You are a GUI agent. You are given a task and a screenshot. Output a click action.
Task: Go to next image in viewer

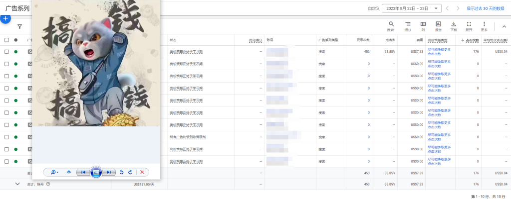click(109, 172)
